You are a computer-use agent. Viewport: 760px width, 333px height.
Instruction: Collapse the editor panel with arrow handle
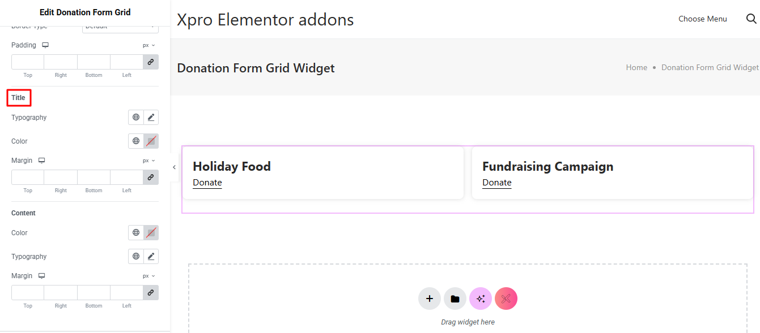pos(174,167)
